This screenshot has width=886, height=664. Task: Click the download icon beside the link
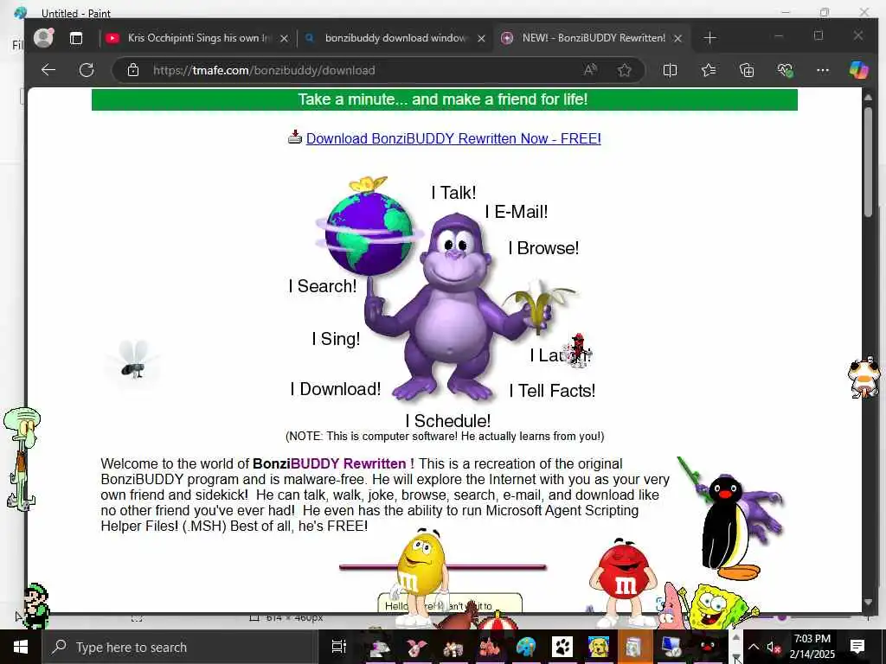[x=295, y=137]
